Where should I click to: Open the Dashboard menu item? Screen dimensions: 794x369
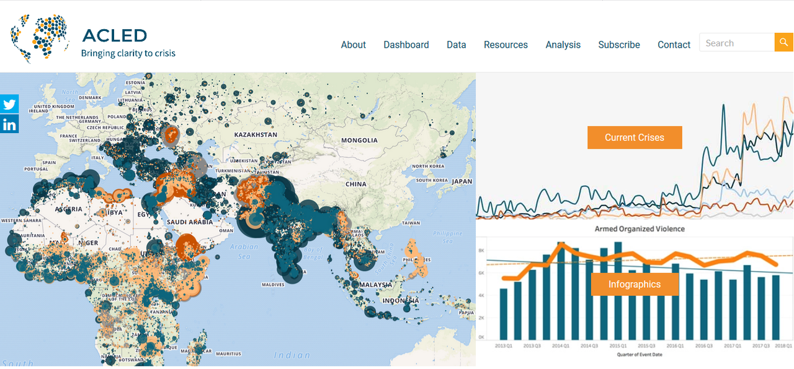(406, 45)
